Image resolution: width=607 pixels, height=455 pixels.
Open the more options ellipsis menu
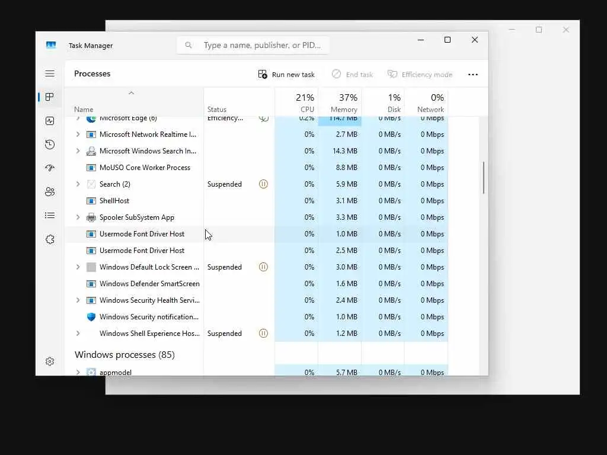tap(472, 74)
